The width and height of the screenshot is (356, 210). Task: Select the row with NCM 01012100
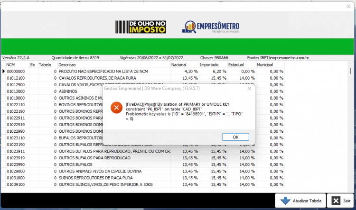[x=143, y=78]
